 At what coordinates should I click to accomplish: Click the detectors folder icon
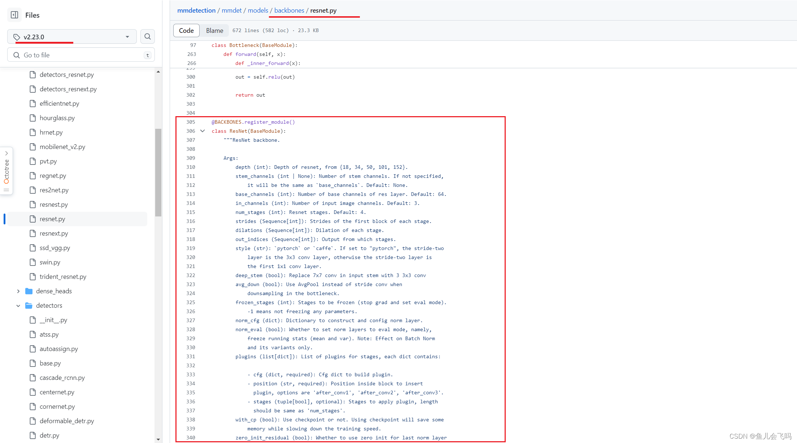pyautogui.click(x=29, y=306)
